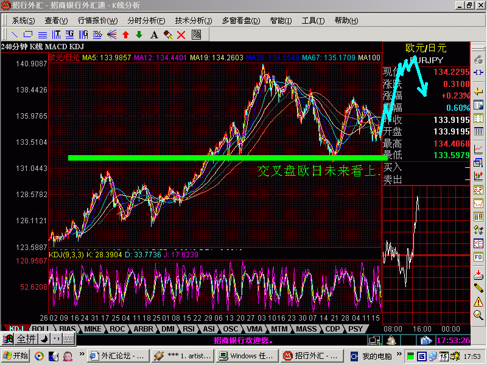Open the 技术分析(J) menu
This screenshot has width=487, height=365.
[x=194, y=21]
